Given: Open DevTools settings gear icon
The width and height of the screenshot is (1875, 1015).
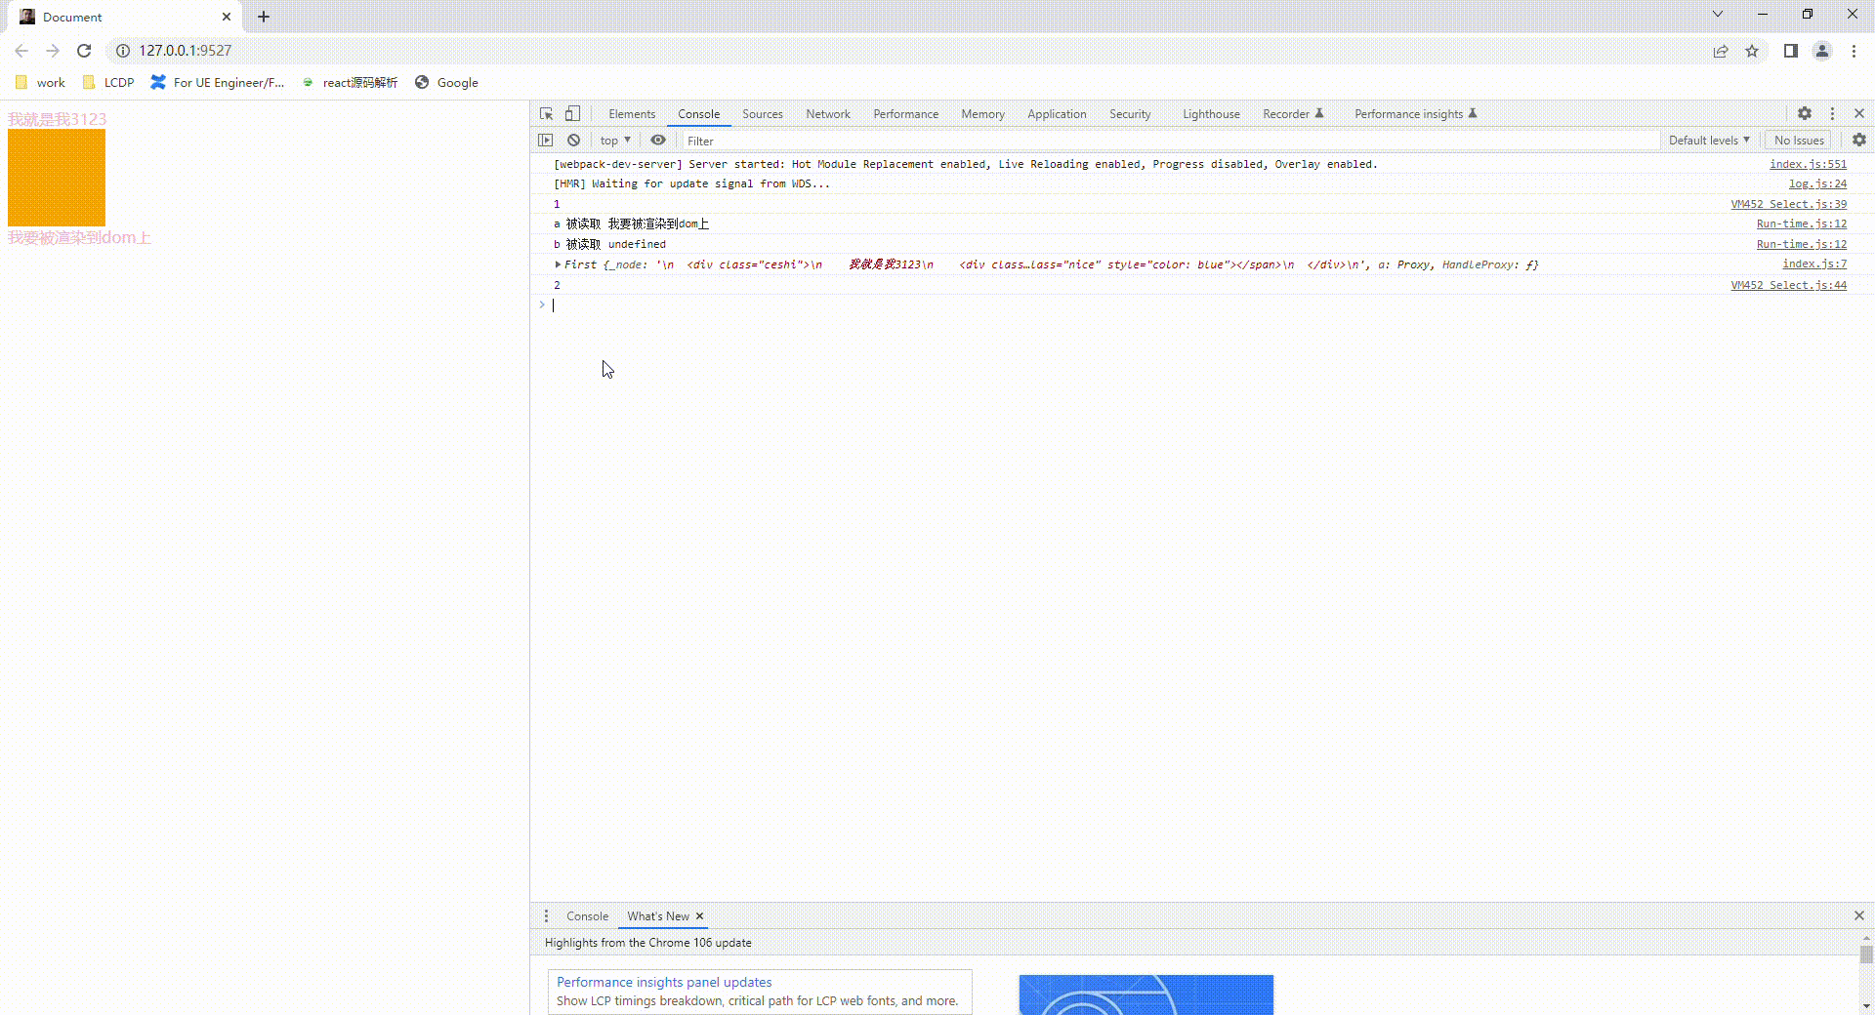Looking at the screenshot, I should coord(1805,113).
